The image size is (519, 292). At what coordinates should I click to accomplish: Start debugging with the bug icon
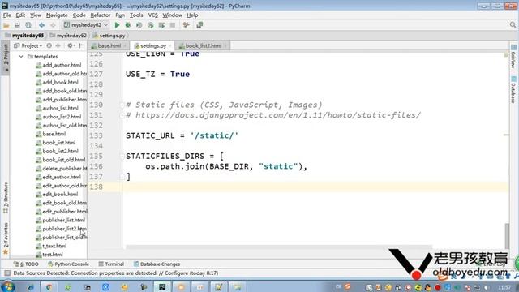[128, 25]
